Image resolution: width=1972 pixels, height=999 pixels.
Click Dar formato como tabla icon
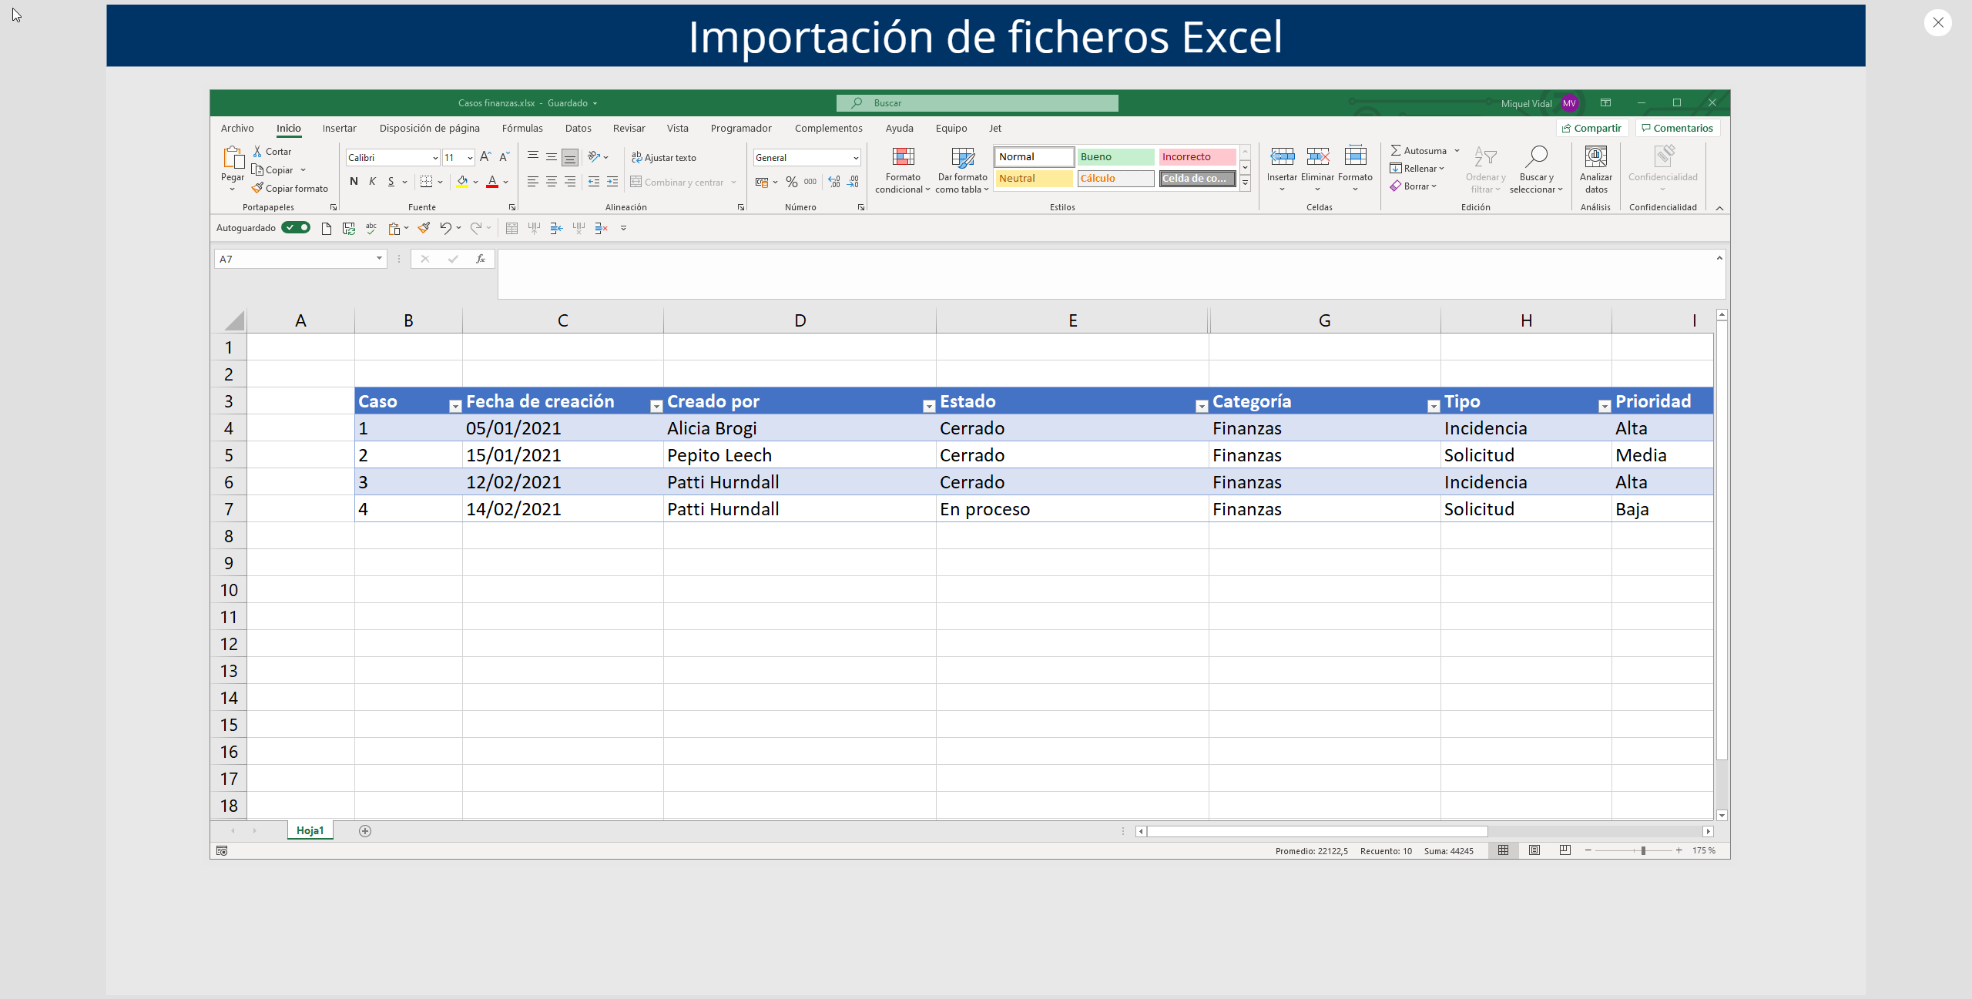[962, 157]
